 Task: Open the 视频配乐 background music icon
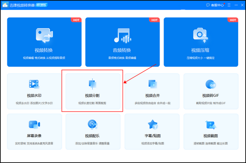pyautogui.click(x=93, y=125)
